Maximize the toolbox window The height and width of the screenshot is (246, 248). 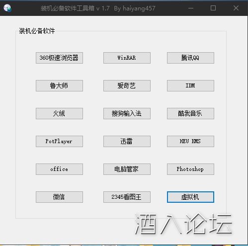[x=213, y=8]
